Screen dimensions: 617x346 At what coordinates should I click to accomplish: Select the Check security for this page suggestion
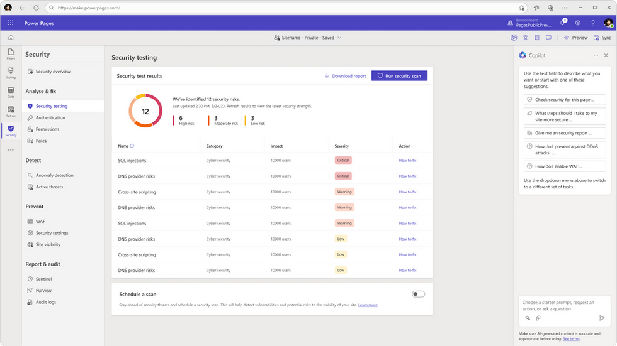(561, 100)
